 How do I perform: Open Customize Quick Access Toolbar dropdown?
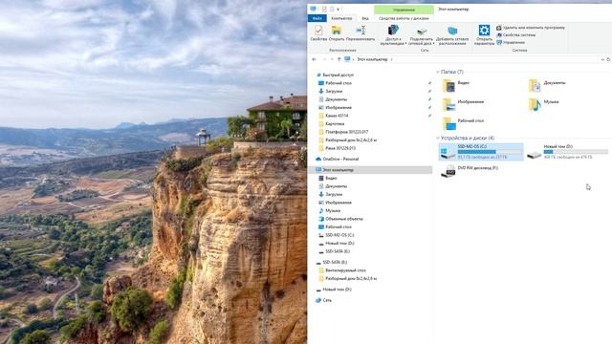coord(338,9)
